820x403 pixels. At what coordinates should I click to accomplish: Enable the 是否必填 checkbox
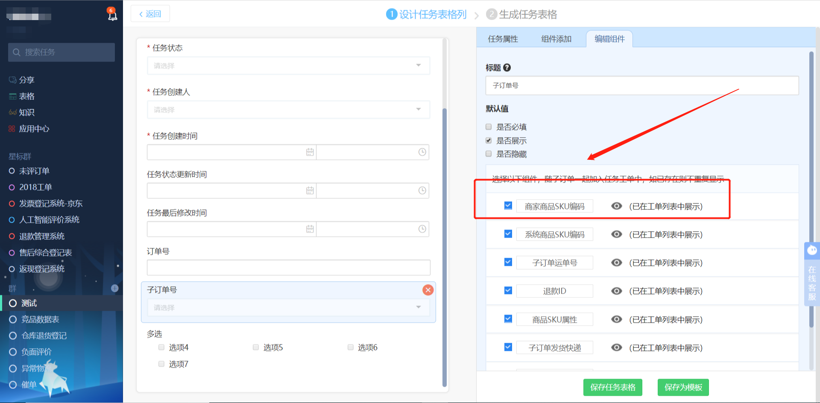[489, 127]
